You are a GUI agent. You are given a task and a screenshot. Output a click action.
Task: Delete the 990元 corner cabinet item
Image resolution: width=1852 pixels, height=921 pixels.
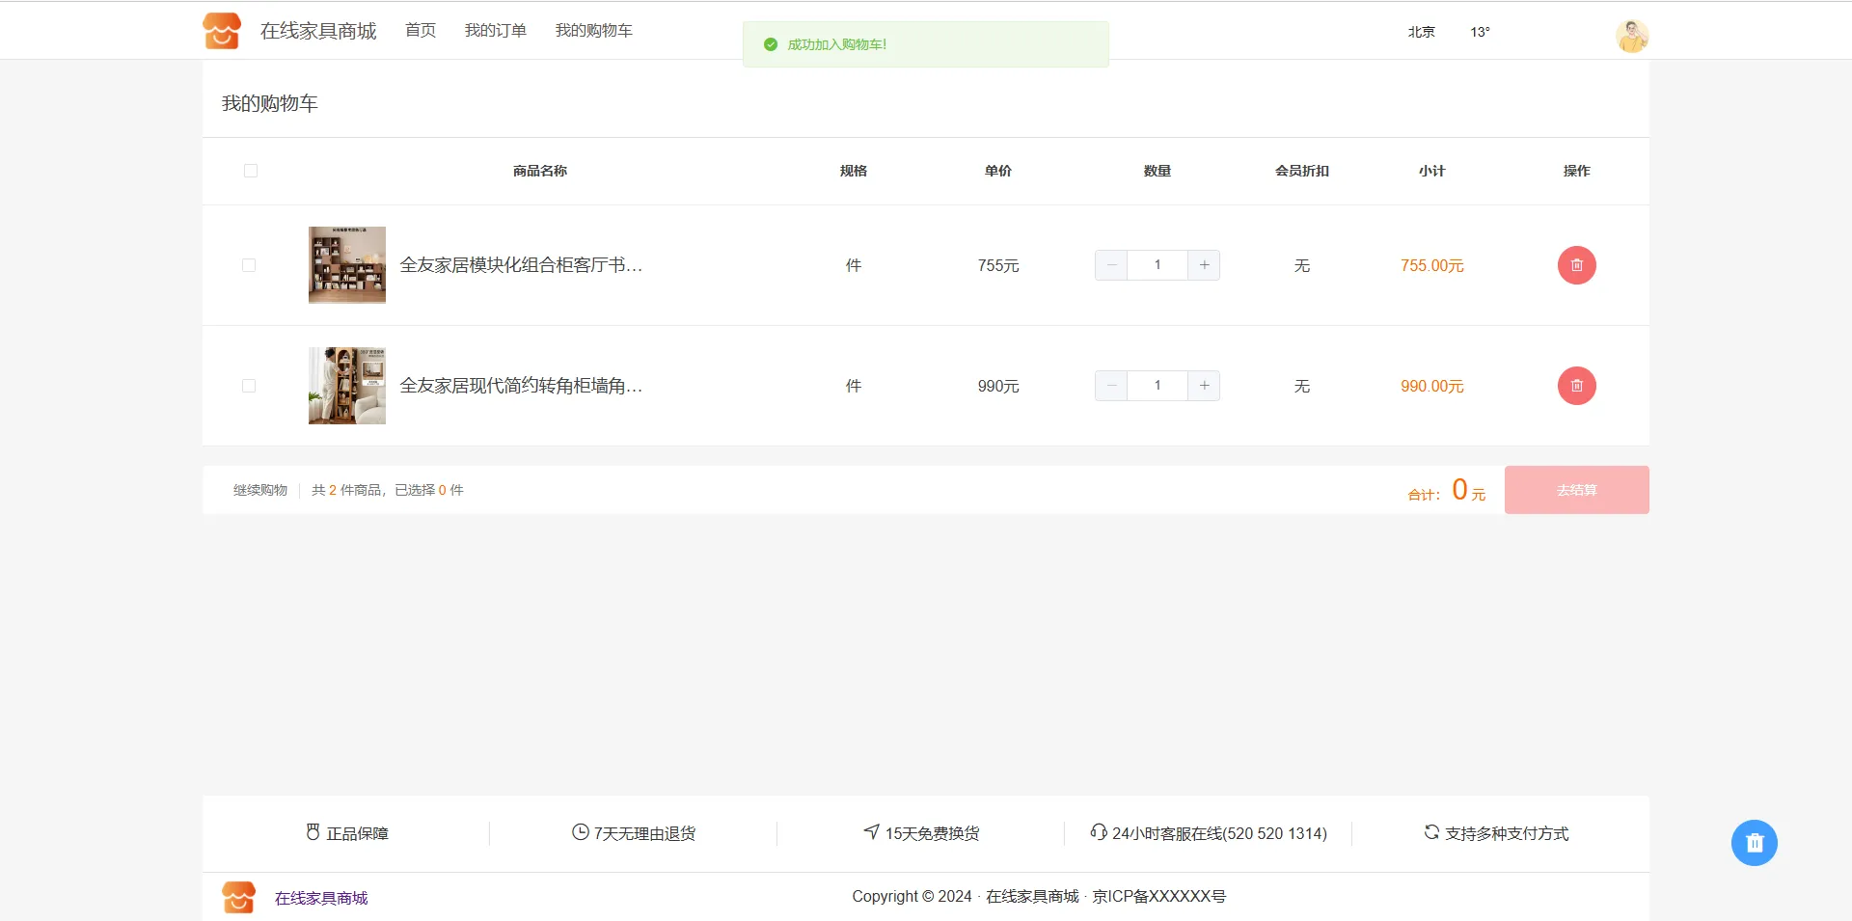pyautogui.click(x=1576, y=386)
